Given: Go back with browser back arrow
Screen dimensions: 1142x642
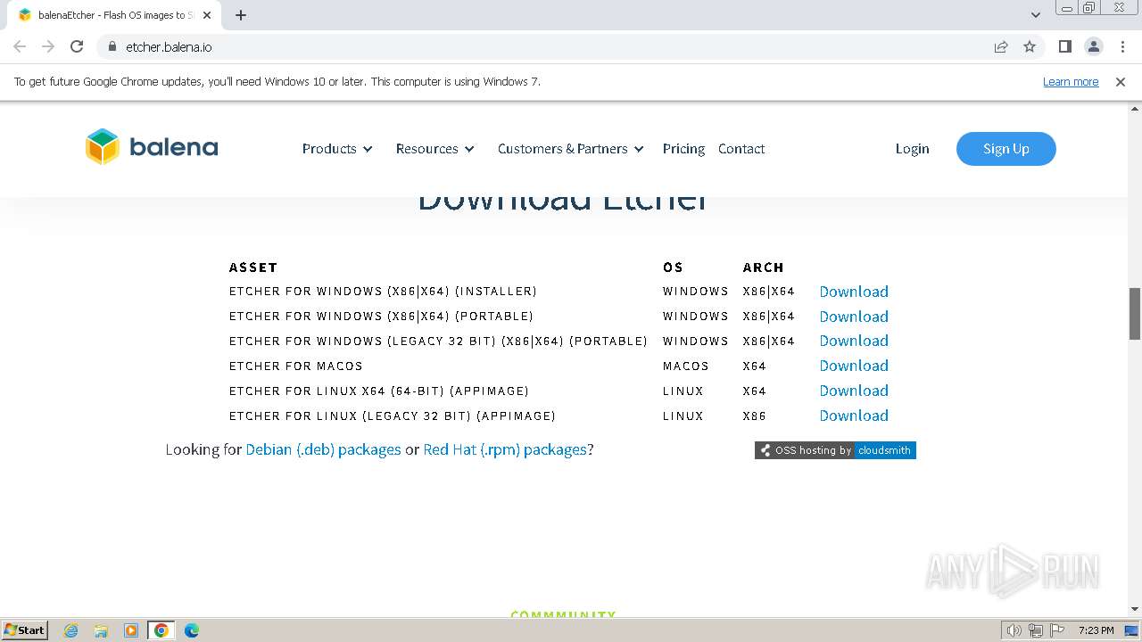Looking at the screenshot, I should (20, 46).
